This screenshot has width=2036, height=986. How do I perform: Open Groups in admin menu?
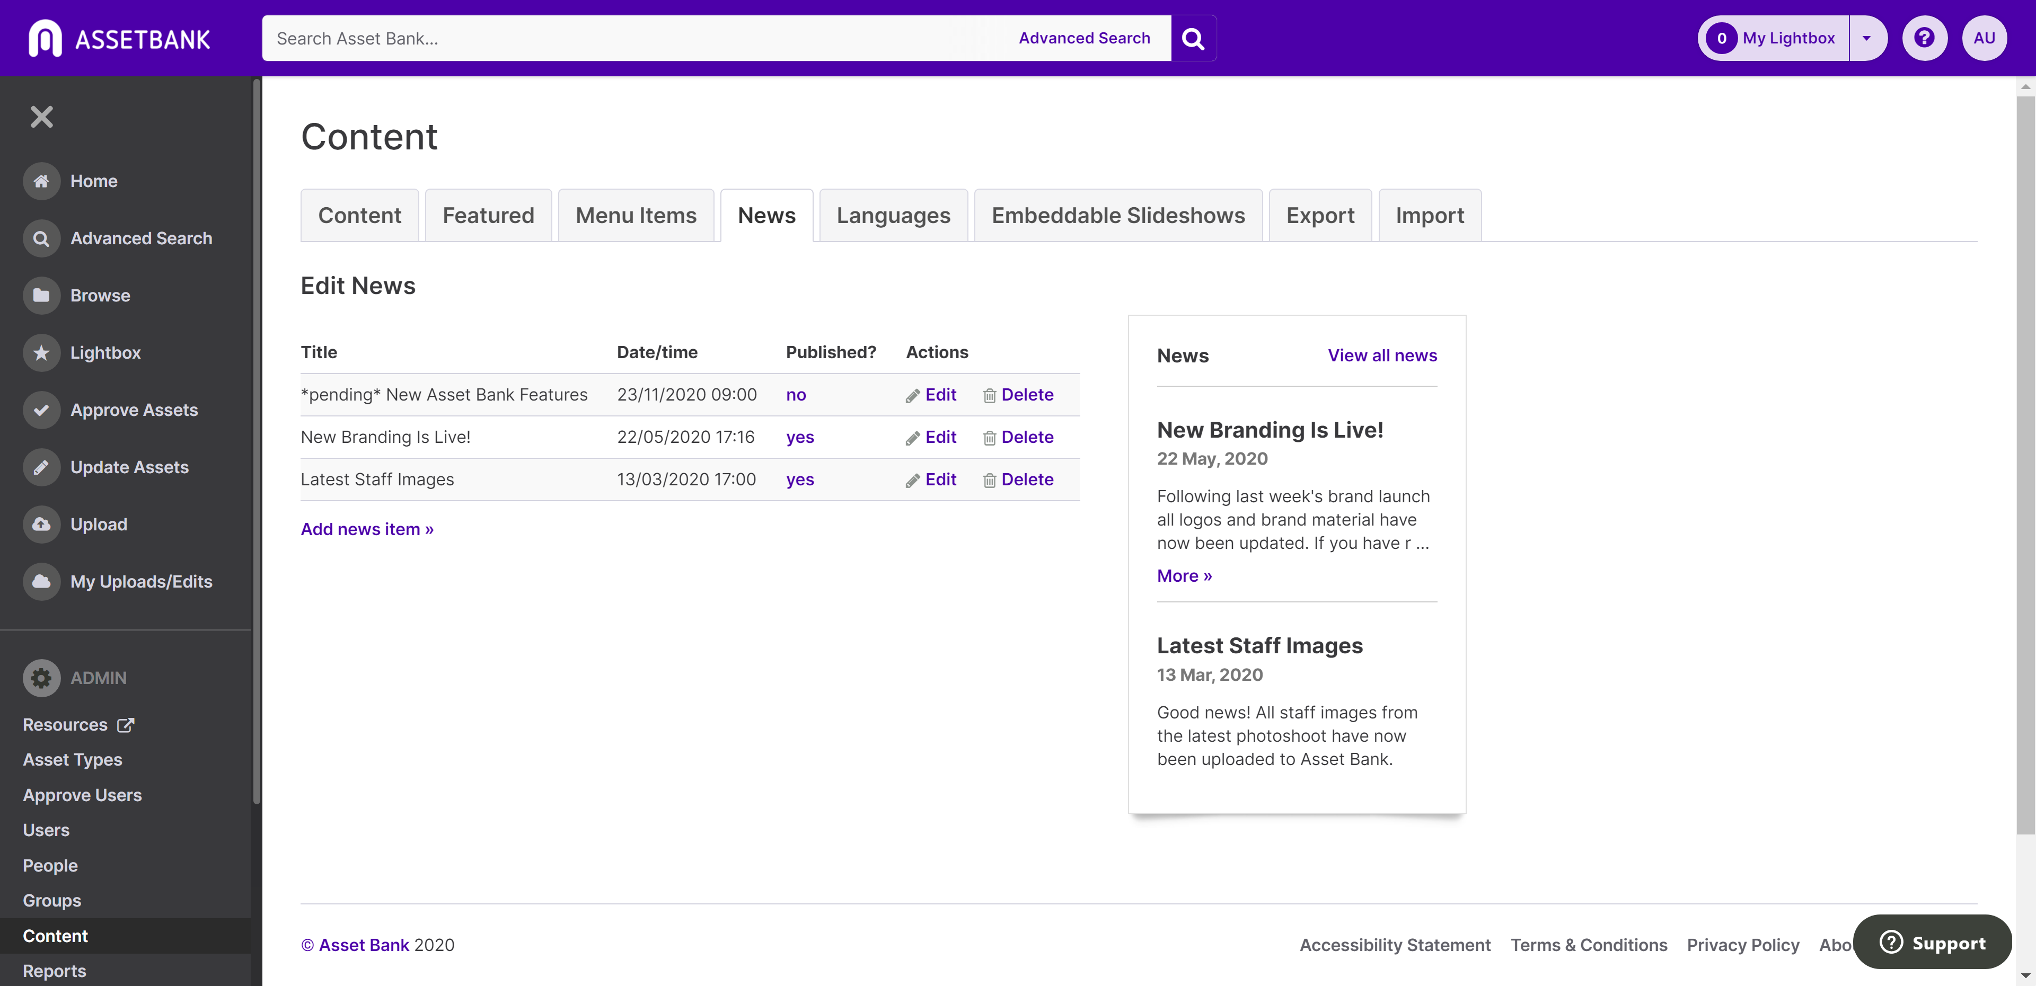tap(51, 900)
